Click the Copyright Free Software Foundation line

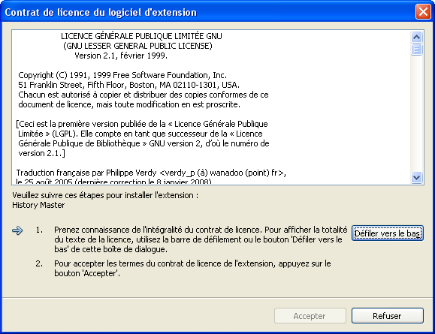tap(122, 75)
